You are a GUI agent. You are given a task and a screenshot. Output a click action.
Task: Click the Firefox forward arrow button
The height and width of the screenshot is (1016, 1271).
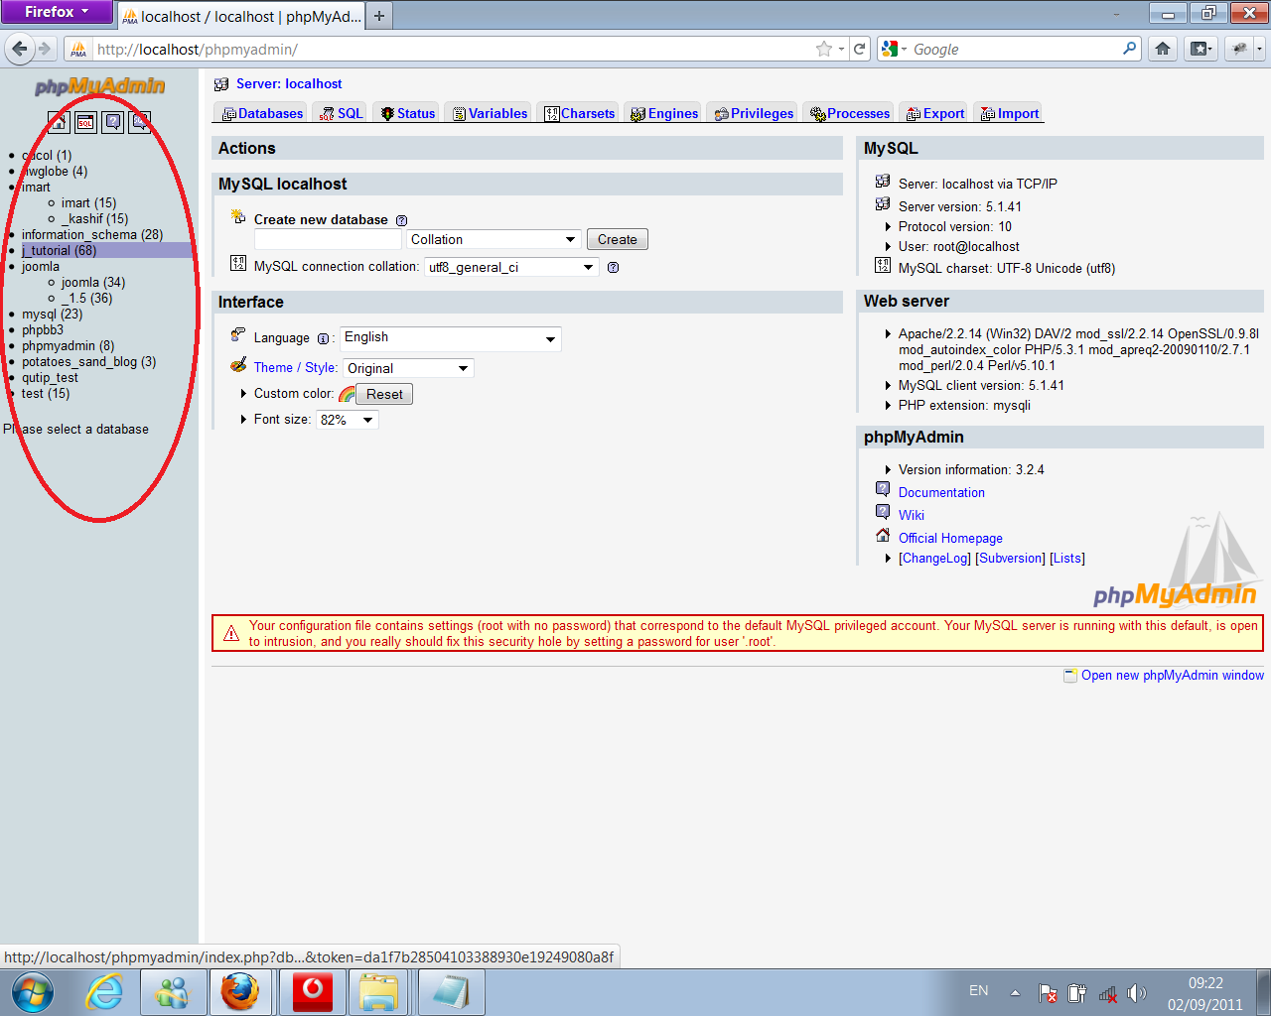45,49
